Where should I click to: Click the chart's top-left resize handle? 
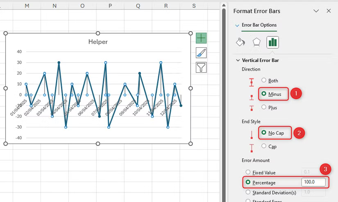6,33
